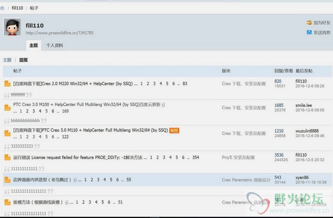This screenshot has height=218, width=333.
Task: Click folder icon of License request failed thread
Action: pyautogui.click(x=7, y=157)
